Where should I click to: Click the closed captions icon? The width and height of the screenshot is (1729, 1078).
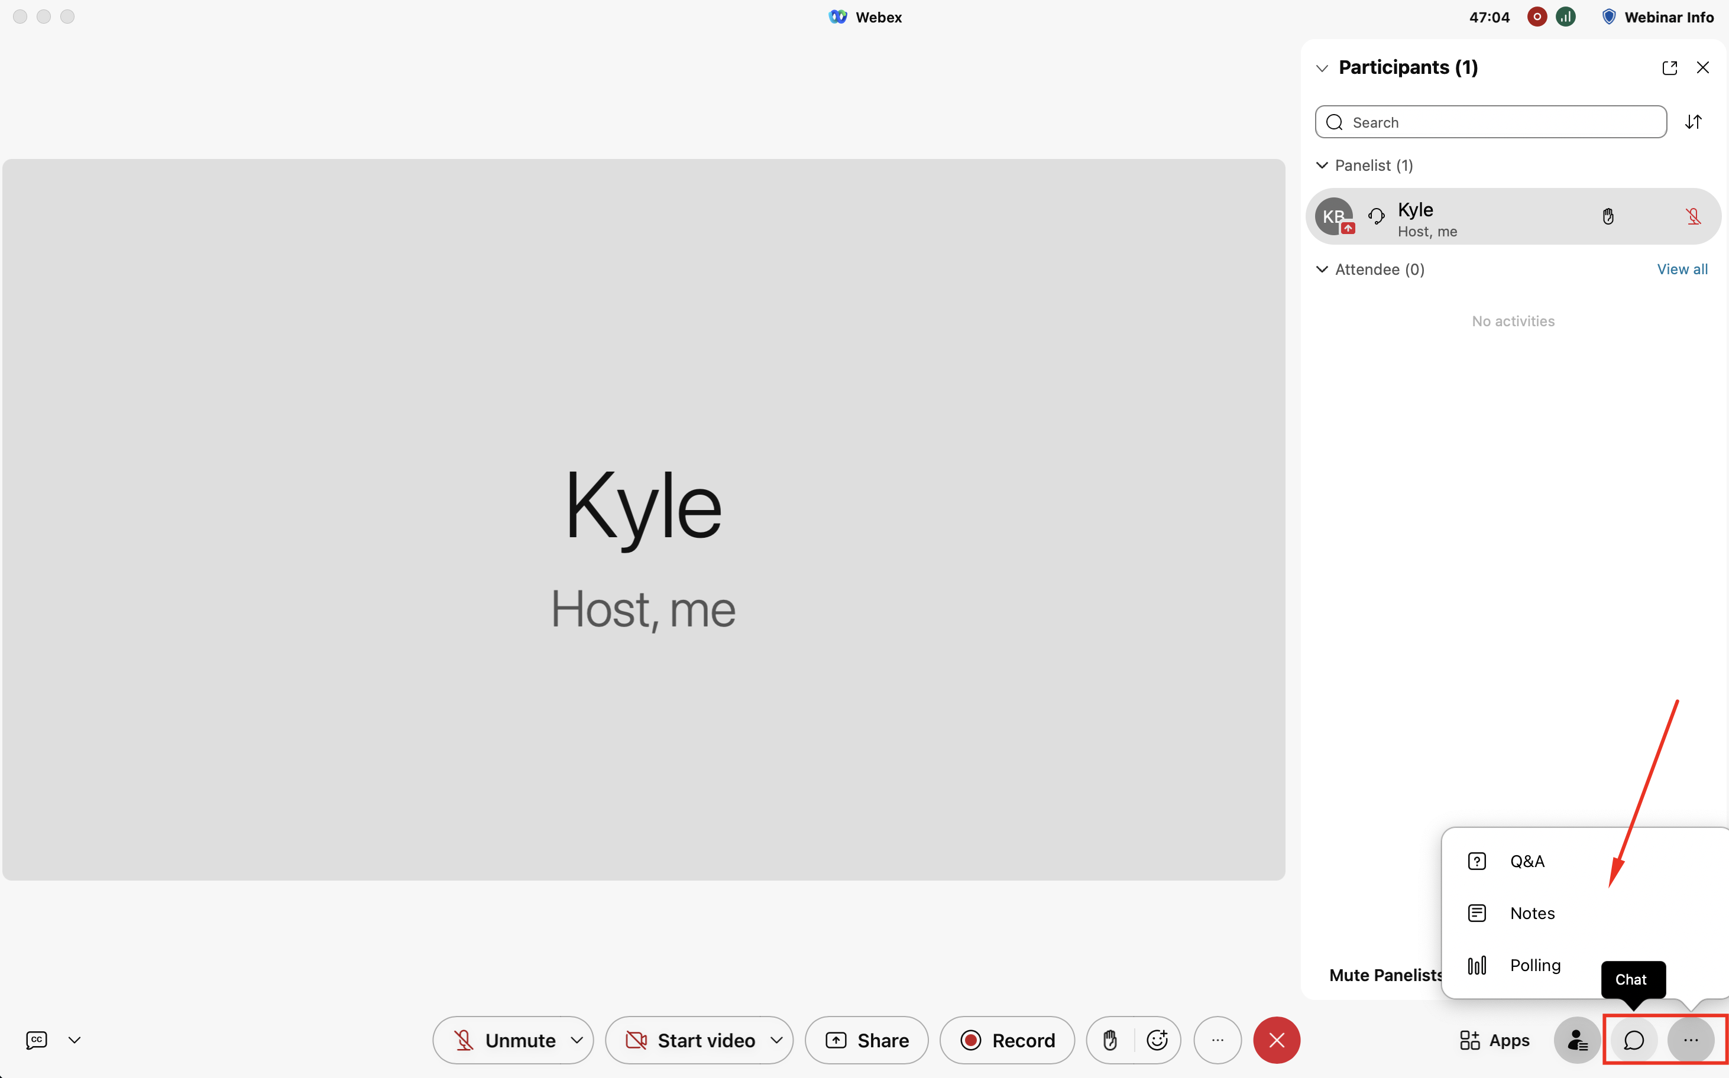tap(37, 1040)
